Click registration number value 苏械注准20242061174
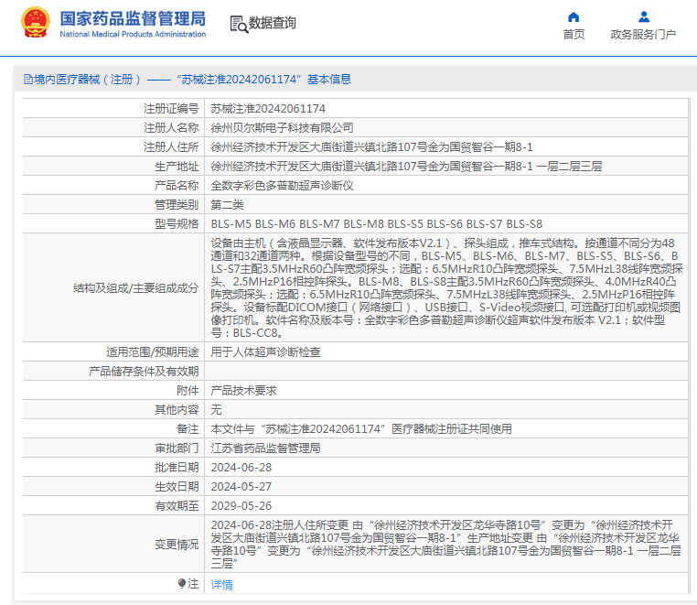Image resolution: width=697 pixels, height=605 pixels. point(268,108)
